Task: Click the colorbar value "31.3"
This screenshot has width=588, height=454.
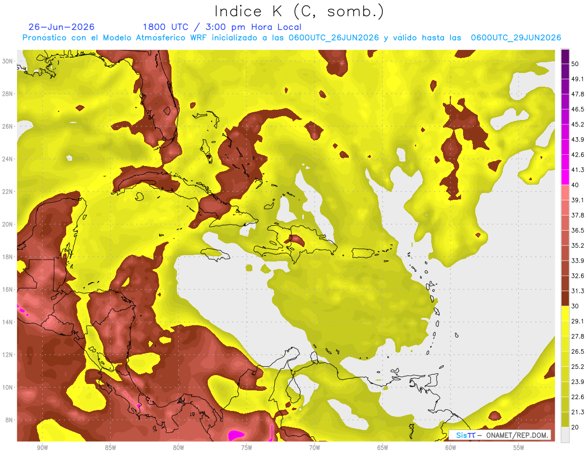Action: tap(578, 291)
